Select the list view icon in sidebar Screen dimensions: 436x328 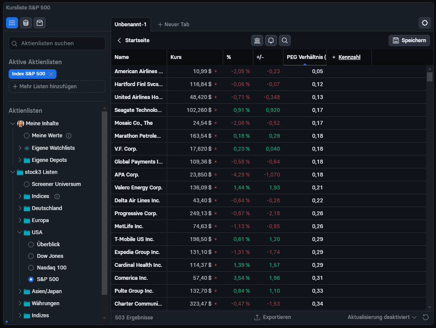click(12, 23)
